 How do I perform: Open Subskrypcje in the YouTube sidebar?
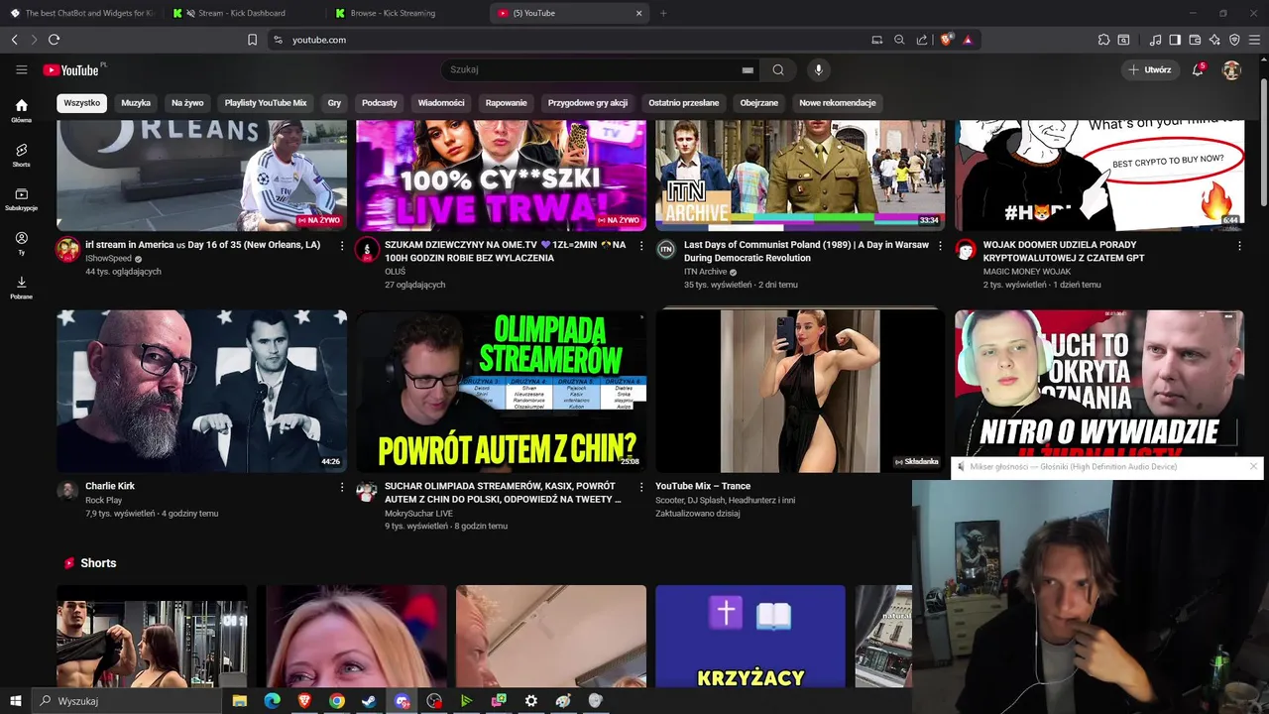[x=21, y=199]
